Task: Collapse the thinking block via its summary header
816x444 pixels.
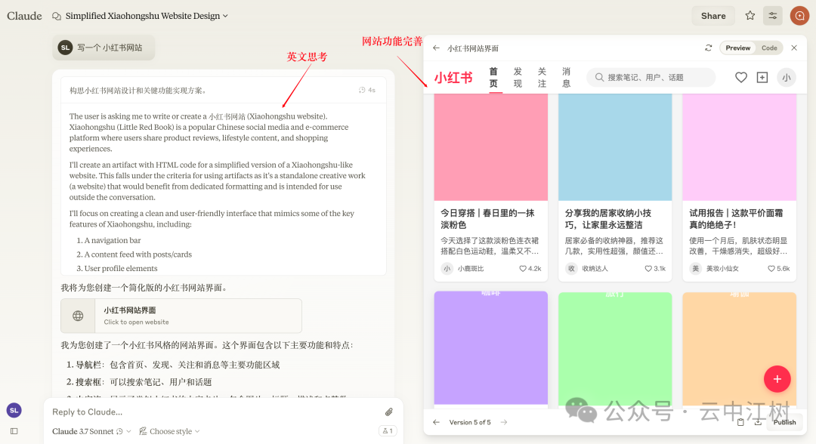Action: [x=223, y=91]
